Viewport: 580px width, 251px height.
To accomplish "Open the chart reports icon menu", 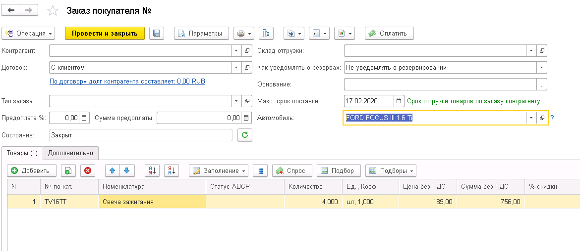I will pyautogui.click(x=345, y=33).
